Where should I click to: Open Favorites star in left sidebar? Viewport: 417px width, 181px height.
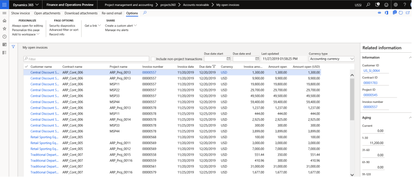click(4, 29)
